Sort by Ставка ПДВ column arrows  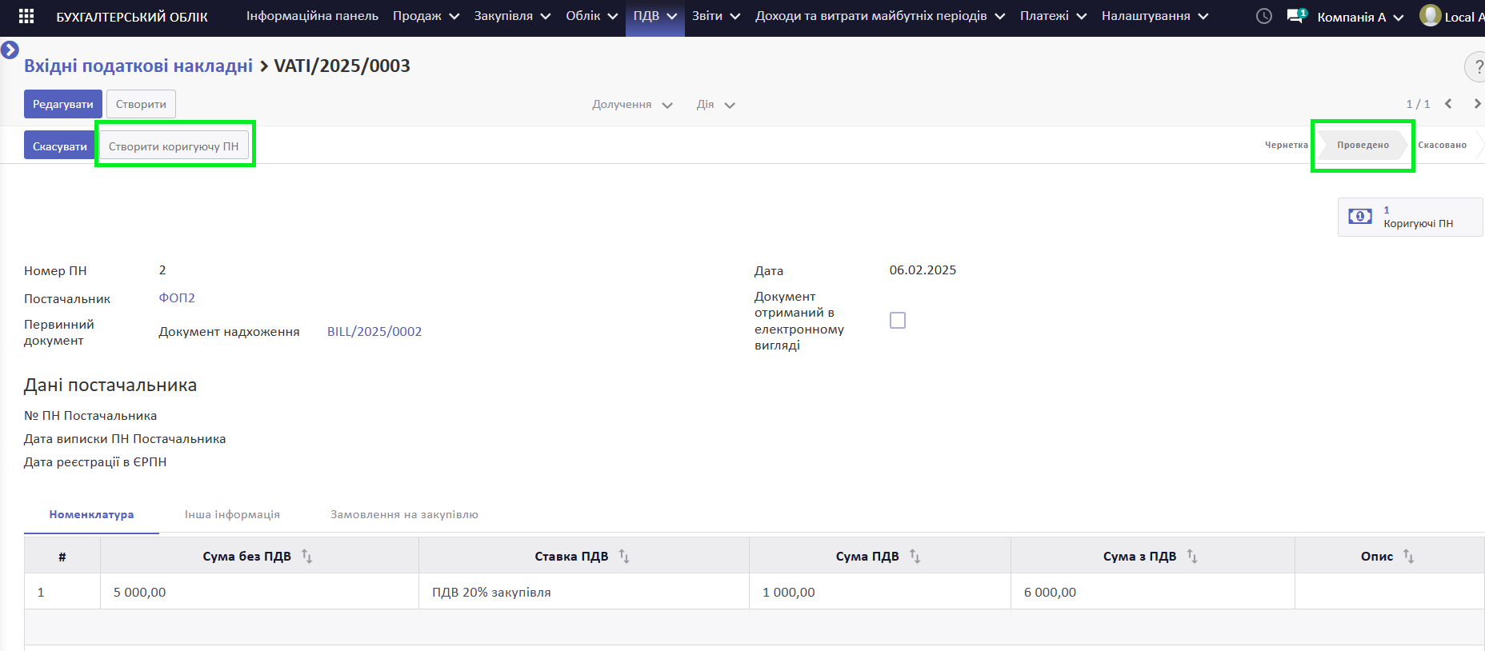pyautogui.click(x=624, y=556)
